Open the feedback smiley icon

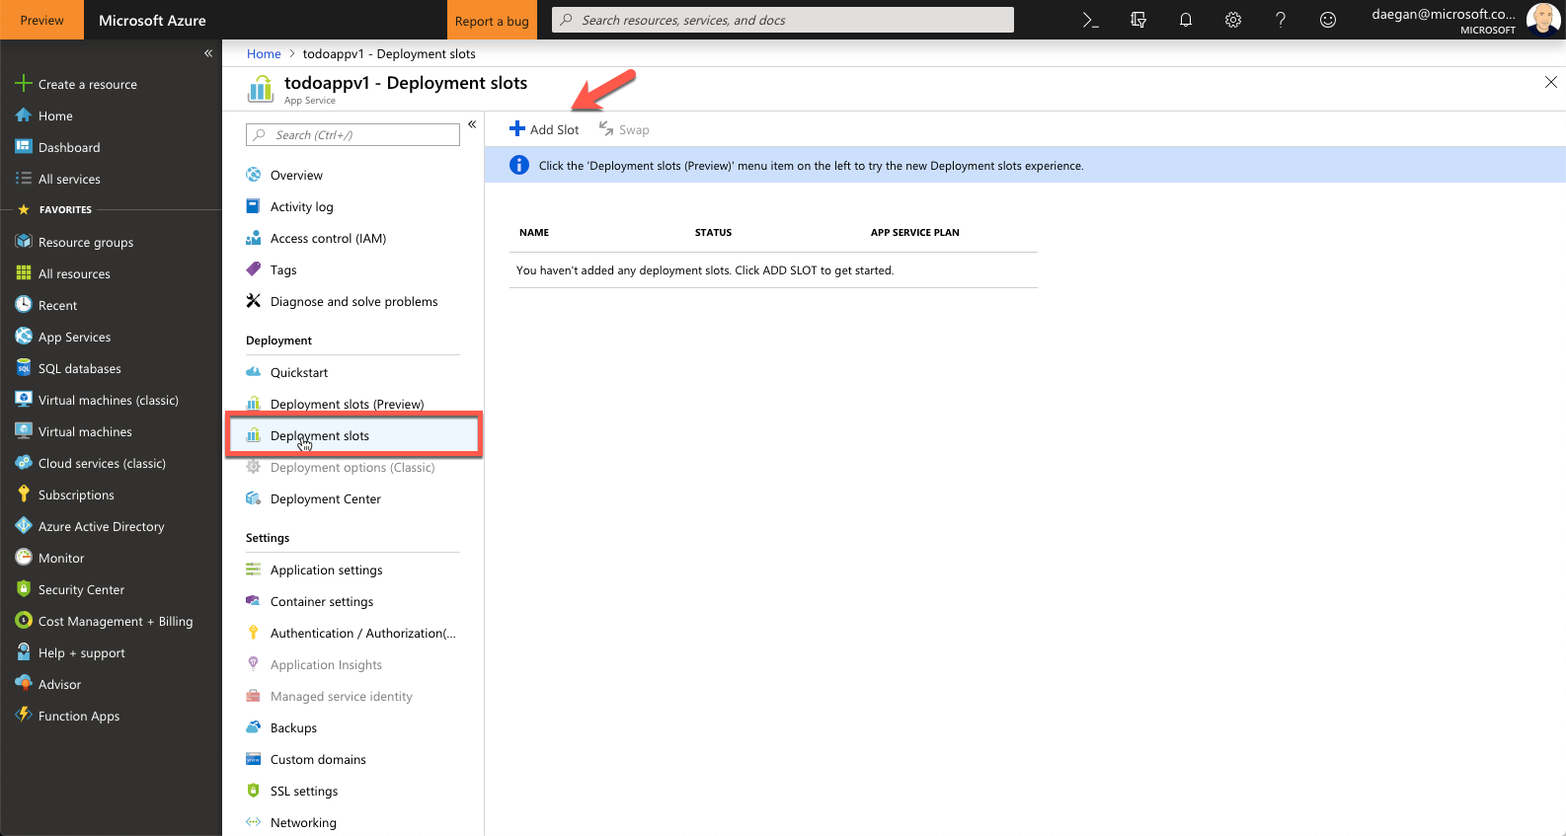pyautogui.click(x=1328, y=20)
